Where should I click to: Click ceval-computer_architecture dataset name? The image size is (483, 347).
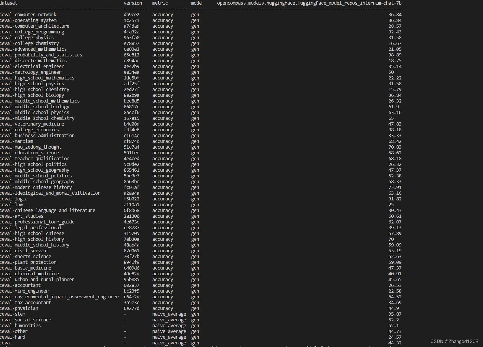pos(35,26)
